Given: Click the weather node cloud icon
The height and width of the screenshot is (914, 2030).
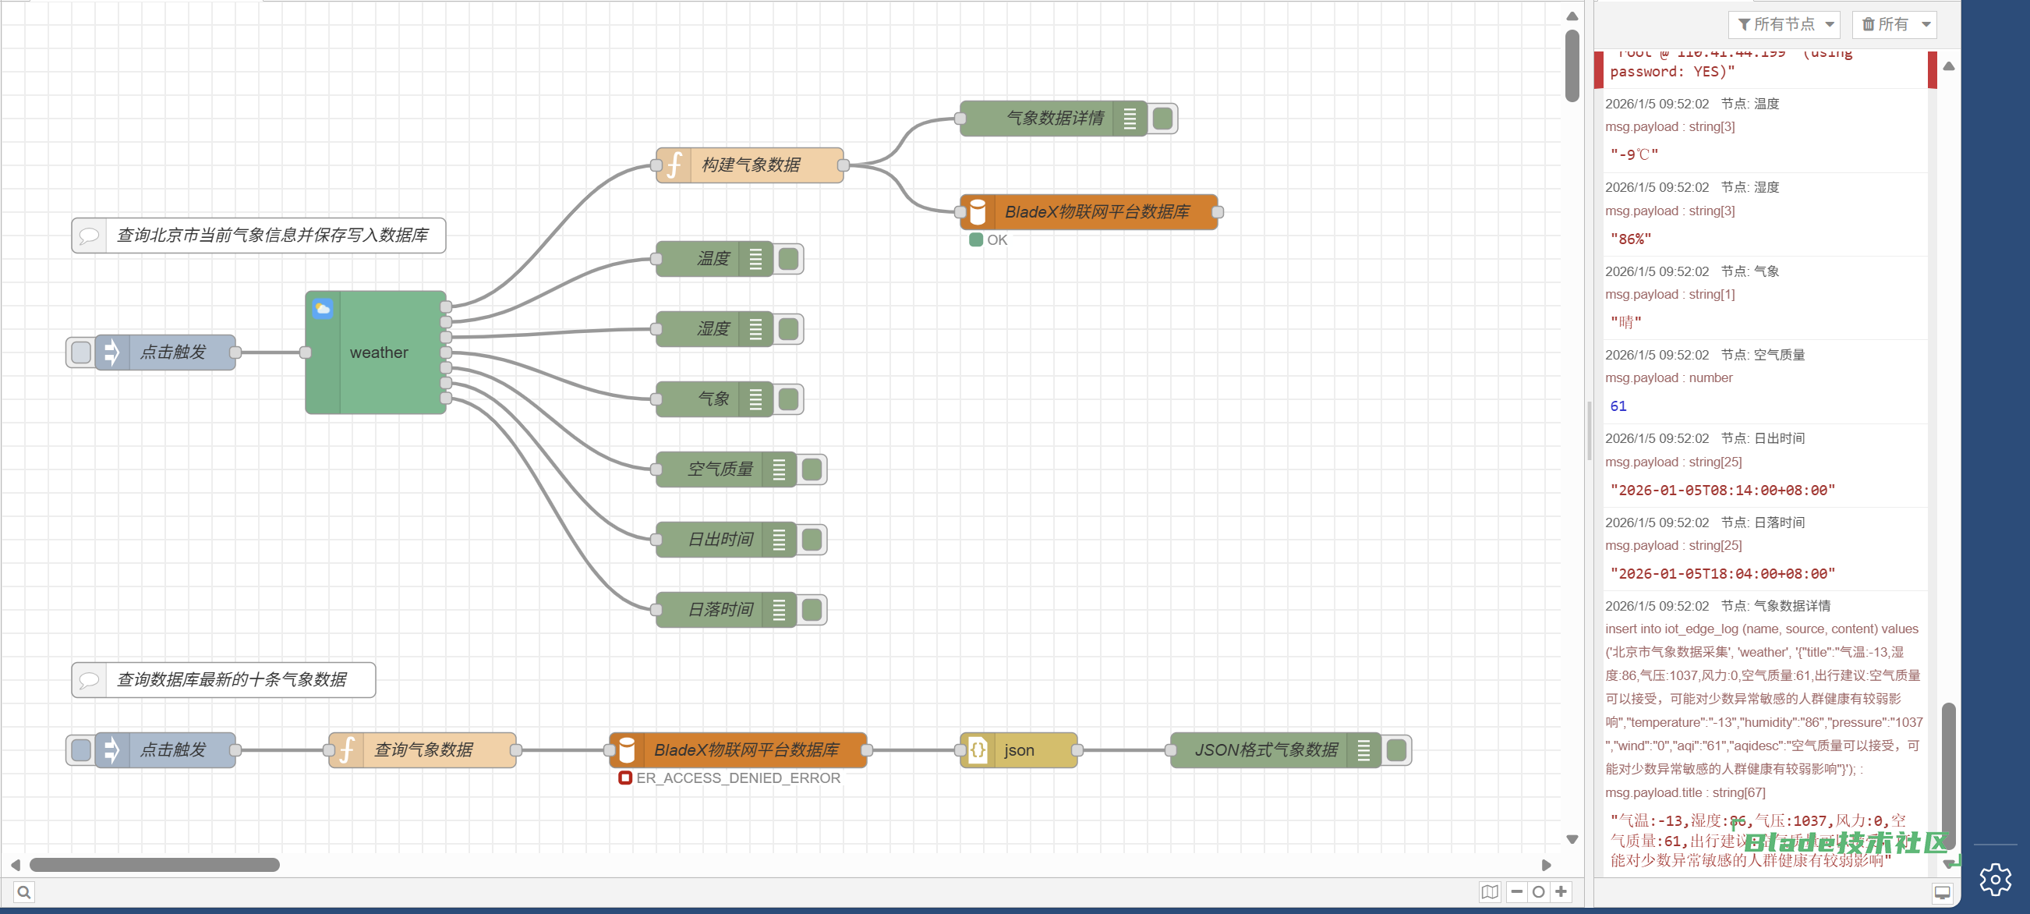Looking at the screenshot, I should pos(322,308).
